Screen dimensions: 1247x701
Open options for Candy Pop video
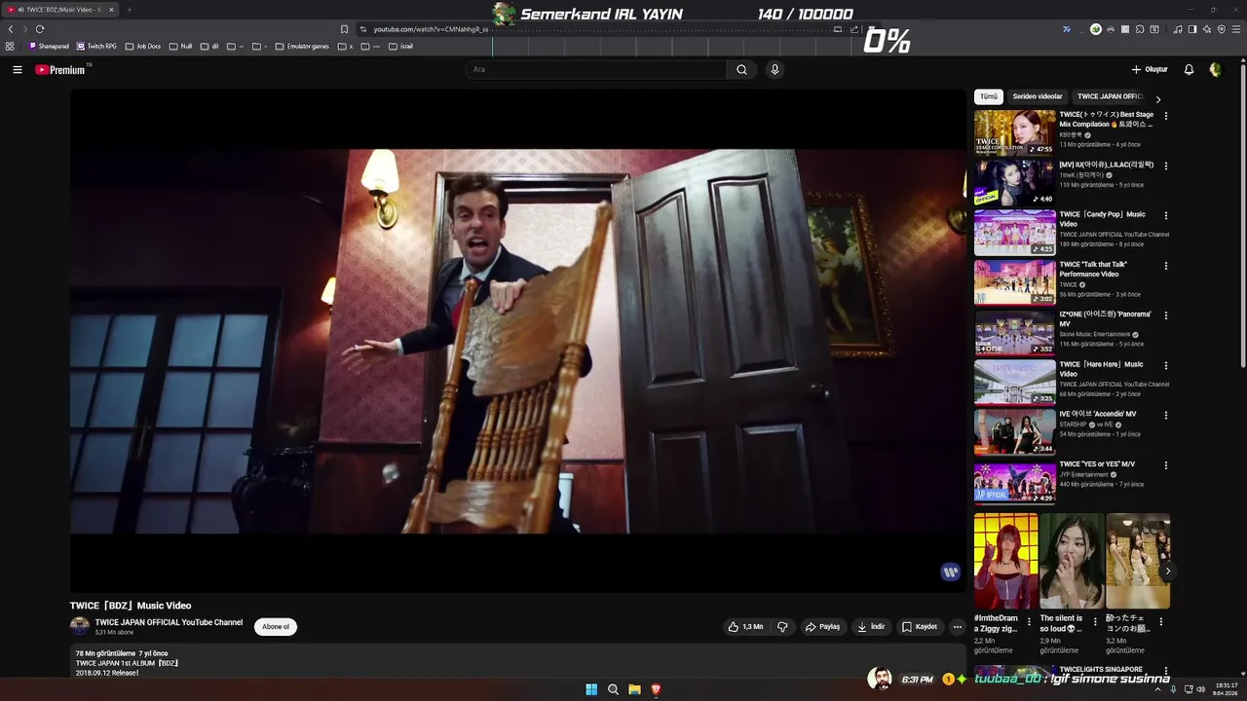click(1165, 215)
